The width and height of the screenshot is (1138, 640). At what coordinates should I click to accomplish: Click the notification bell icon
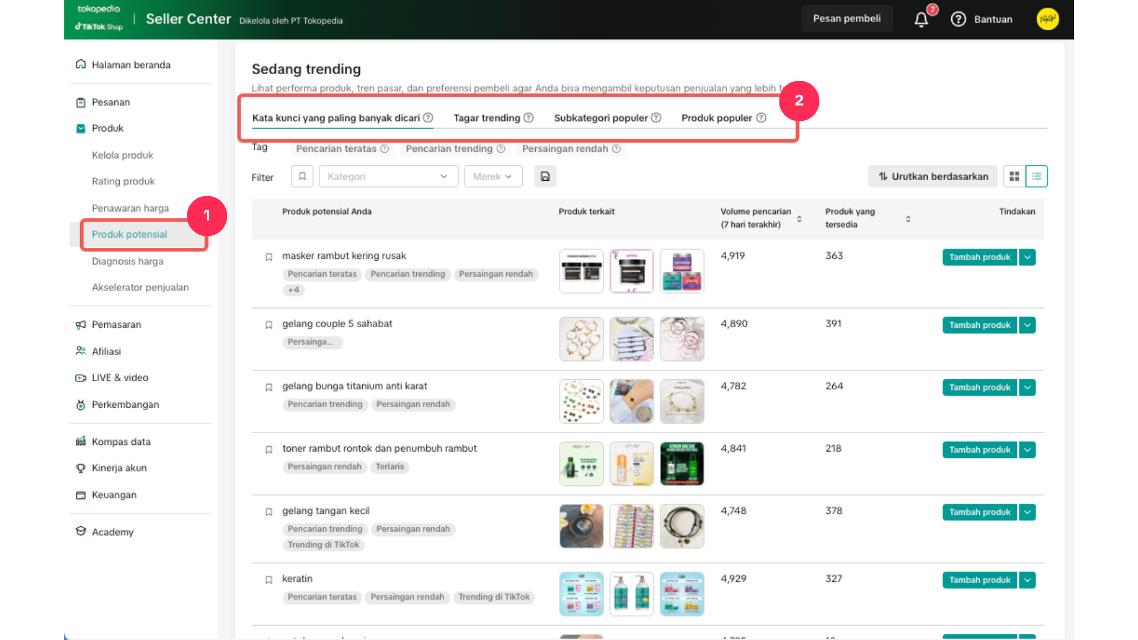point(921,20)
